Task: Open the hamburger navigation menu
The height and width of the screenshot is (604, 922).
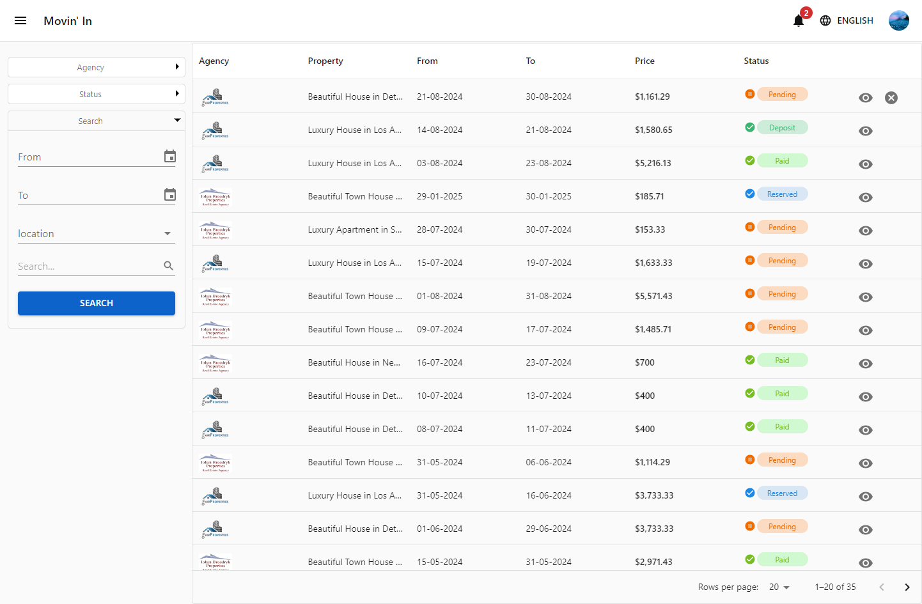Action: point(20,20)
